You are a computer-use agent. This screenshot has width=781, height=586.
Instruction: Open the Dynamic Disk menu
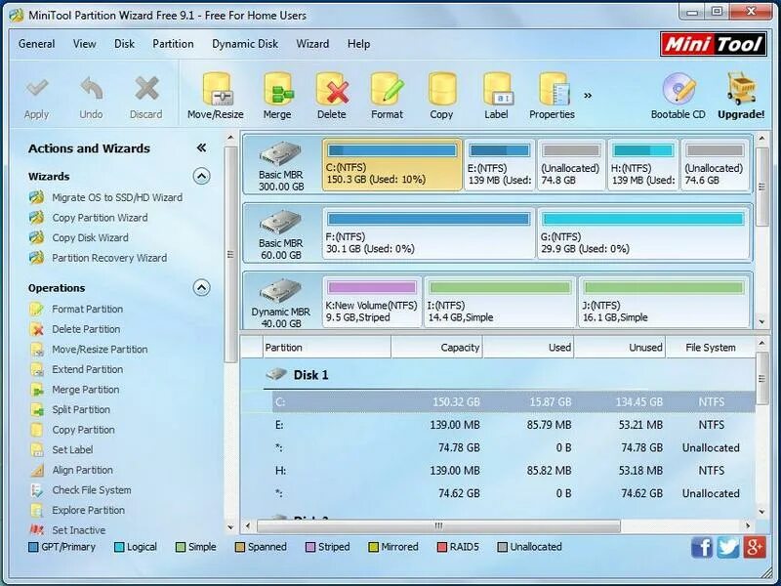point(245,44)
